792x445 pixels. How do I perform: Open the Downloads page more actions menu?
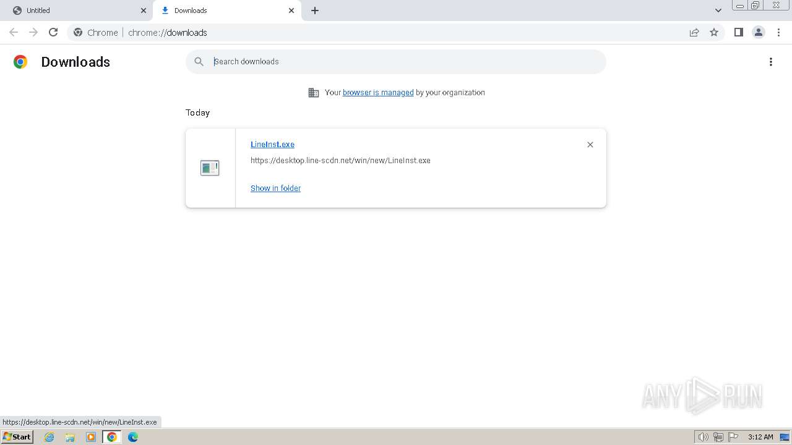[771, 62]
